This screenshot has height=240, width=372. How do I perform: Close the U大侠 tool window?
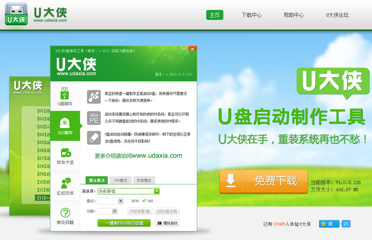(193, 49)
